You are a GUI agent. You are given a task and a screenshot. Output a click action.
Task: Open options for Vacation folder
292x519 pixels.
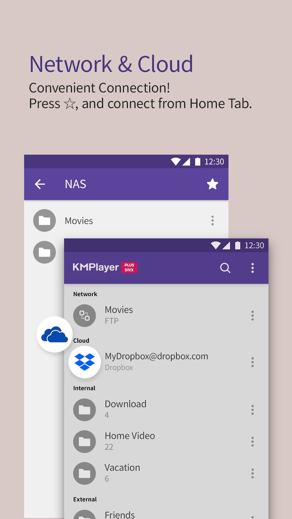pos(252,473)
